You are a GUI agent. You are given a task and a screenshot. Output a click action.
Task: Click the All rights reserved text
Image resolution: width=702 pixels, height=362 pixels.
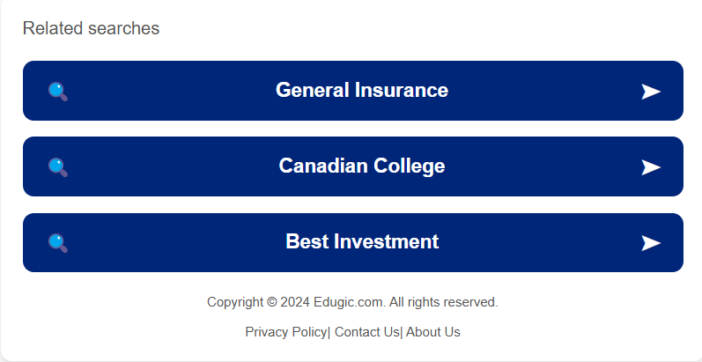pyautogui.click(x=443, y=302)
